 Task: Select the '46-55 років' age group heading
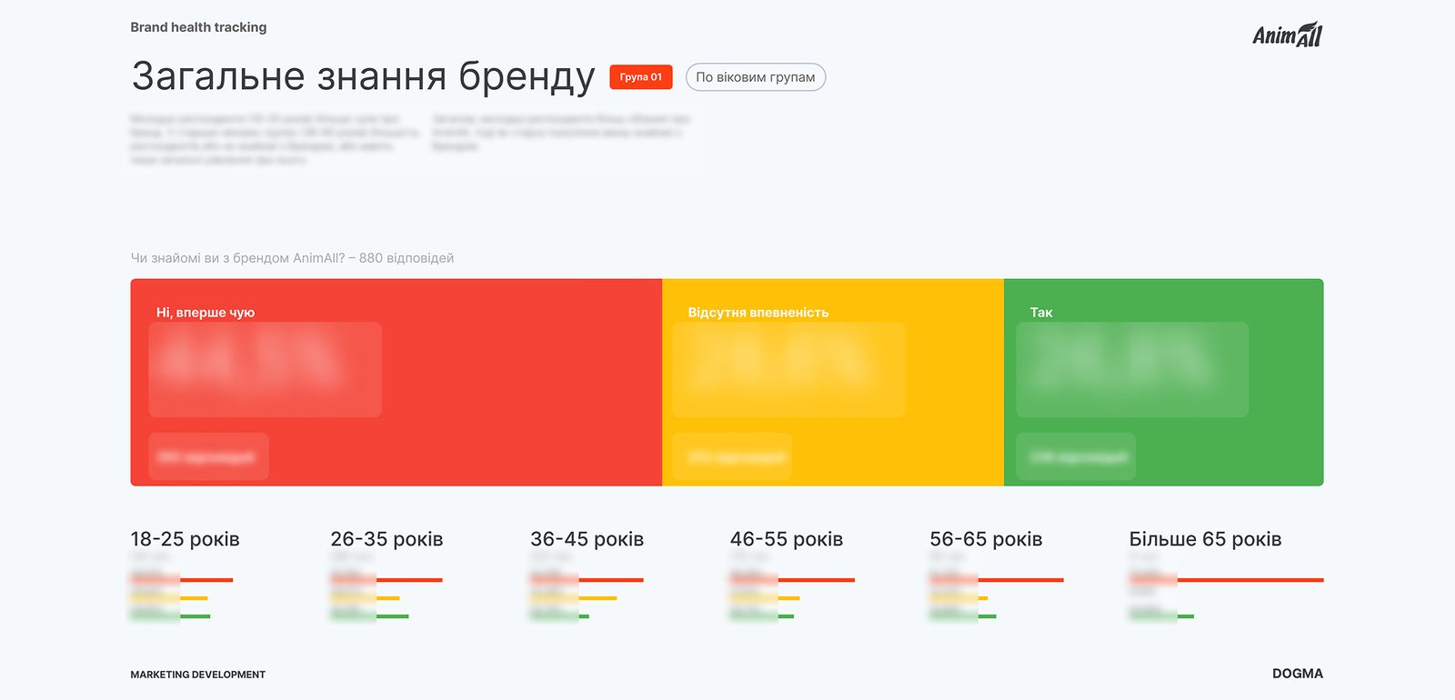pos(787,539)
